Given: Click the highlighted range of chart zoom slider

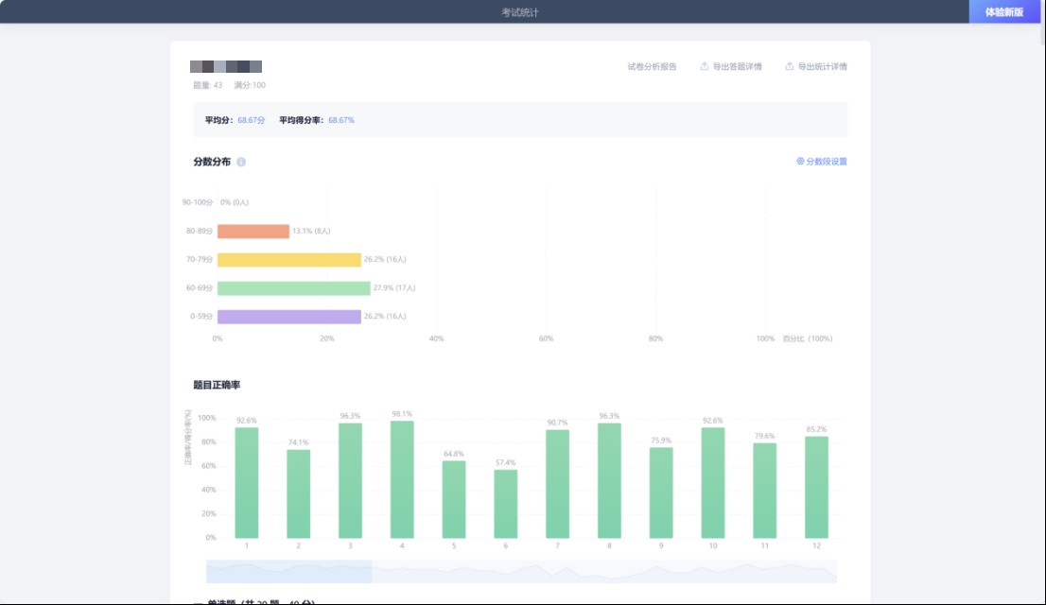Looking at the screenshot, I should point(288,572).
